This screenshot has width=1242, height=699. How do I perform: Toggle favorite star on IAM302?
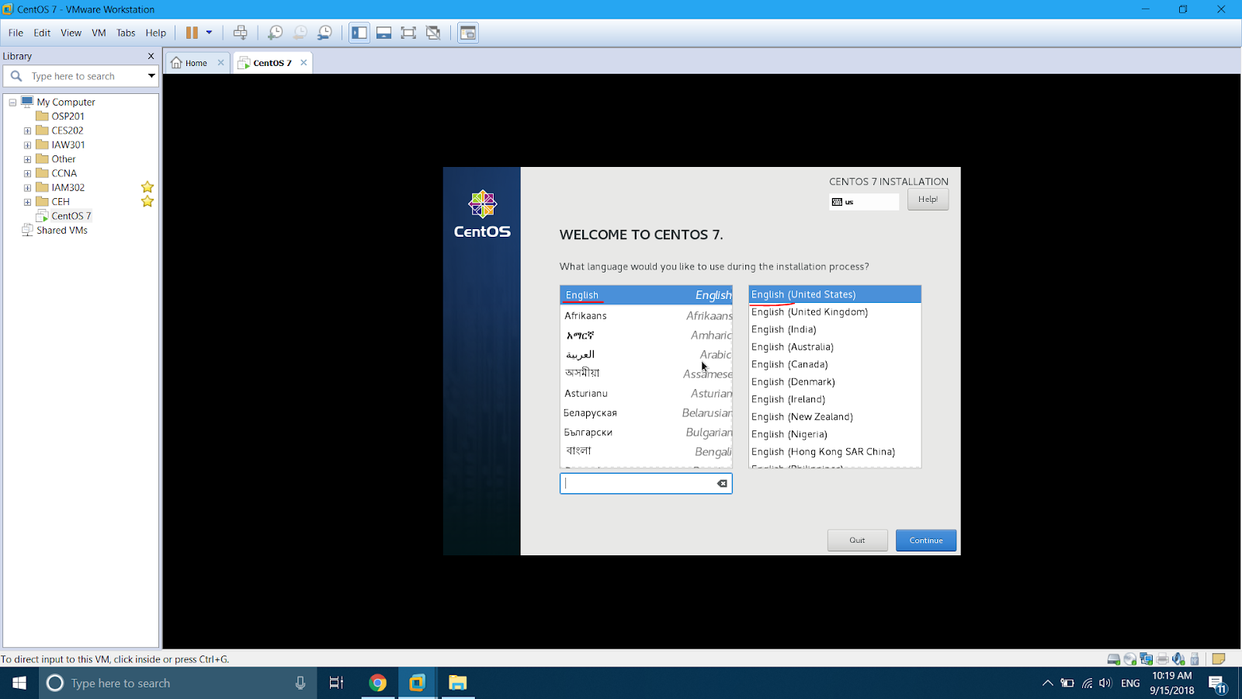[147, 187]
